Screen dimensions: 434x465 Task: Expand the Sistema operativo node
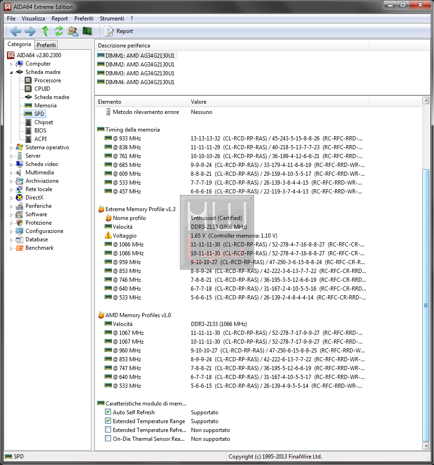point(11,148)
